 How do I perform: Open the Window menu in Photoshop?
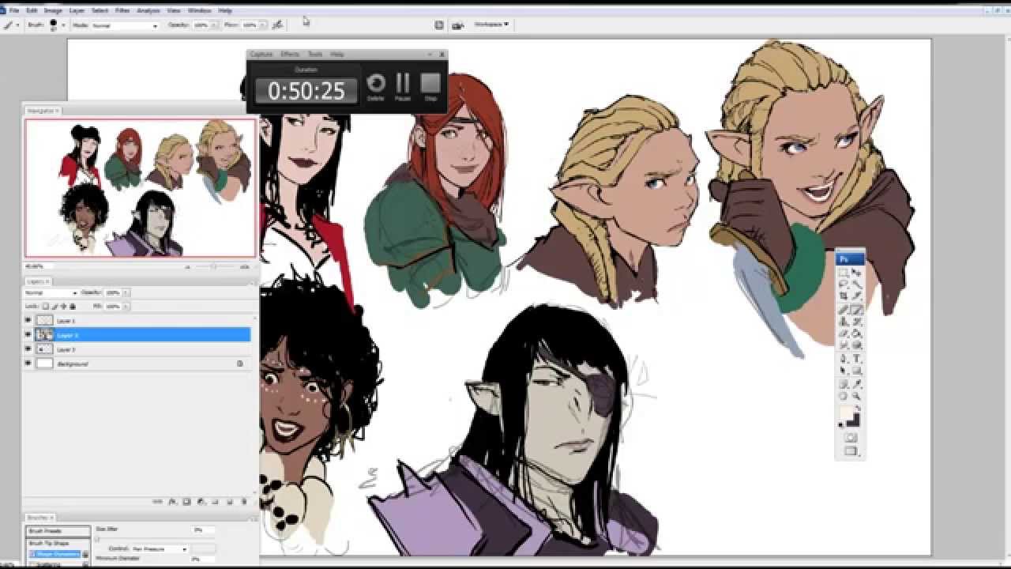tap(199, 11)
